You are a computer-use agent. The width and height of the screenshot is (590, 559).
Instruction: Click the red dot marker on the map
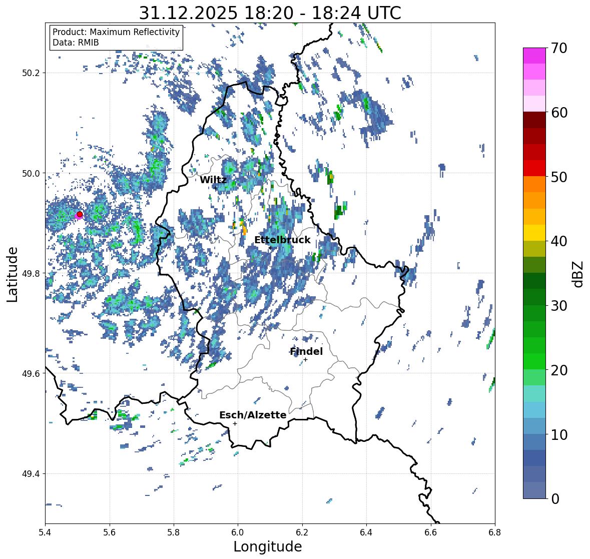tap(80, 214)
